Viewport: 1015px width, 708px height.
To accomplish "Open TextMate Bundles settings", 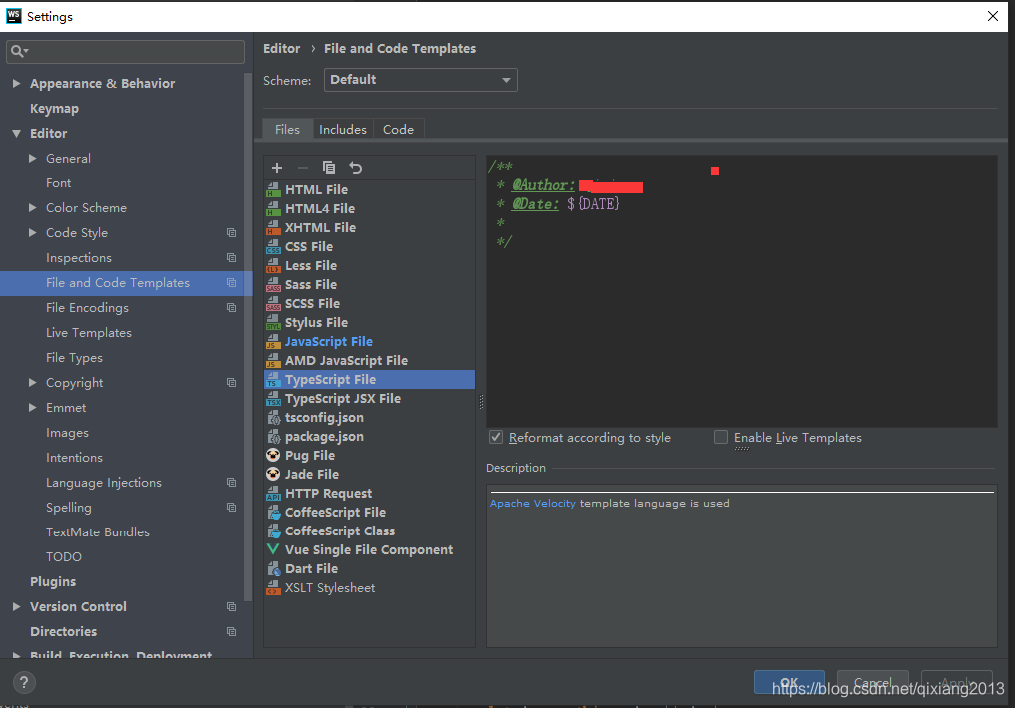I will point(98,532).
